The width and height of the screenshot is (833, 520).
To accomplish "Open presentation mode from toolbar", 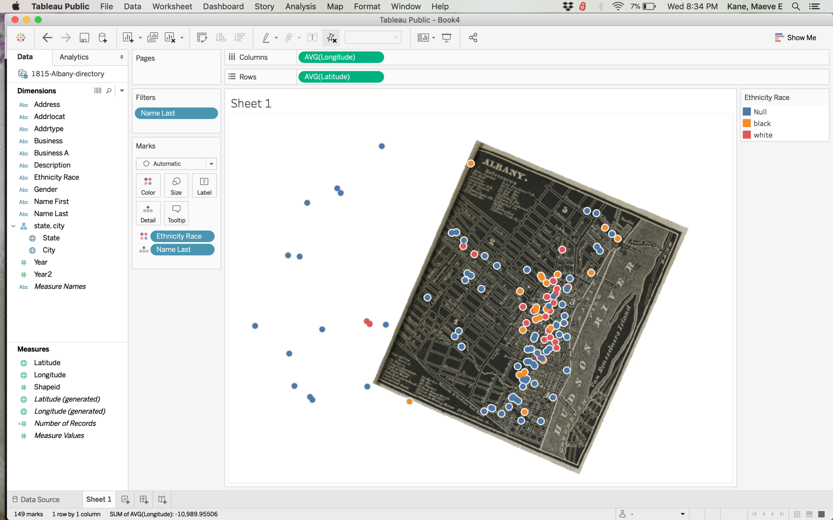I will [447, 37].
